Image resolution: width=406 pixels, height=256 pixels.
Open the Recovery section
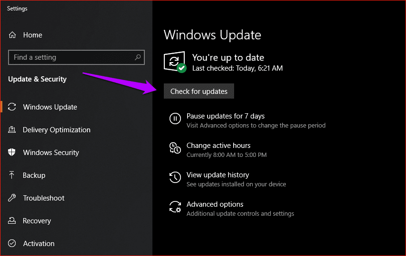(37, 221)
